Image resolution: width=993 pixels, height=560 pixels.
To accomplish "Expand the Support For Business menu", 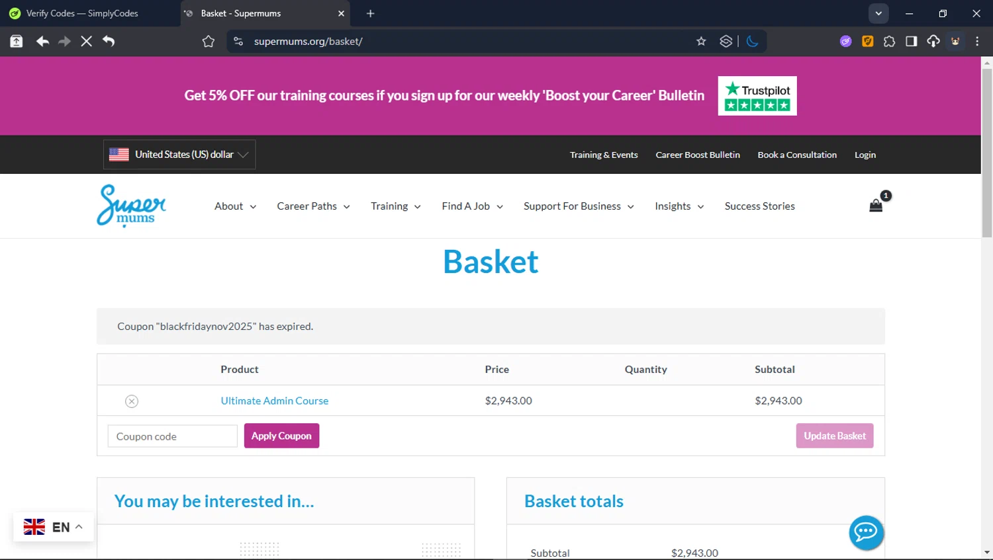I will [x=579, y=206].
